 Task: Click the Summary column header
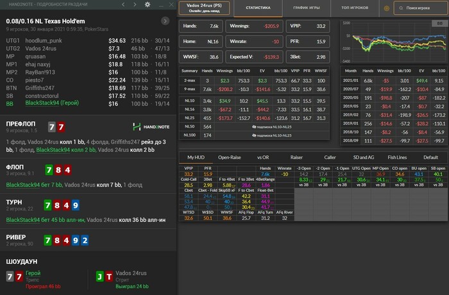(x=190, y=71)
